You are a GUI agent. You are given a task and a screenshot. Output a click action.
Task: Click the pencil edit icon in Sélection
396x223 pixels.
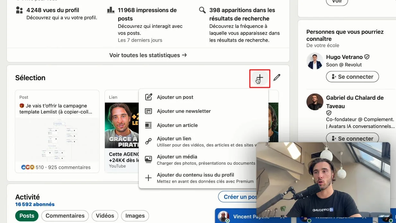277,78
